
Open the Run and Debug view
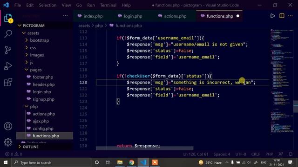pyautogui.click(x=8, y=66)
